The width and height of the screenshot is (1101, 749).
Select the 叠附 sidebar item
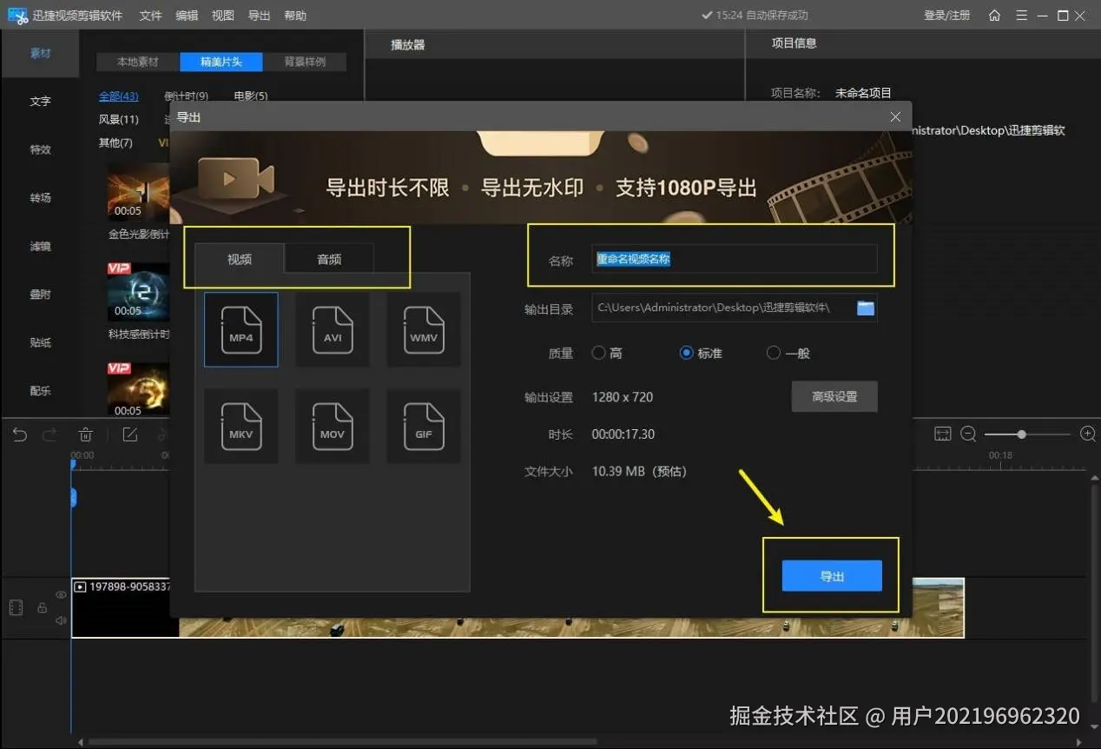pos(41,295)
